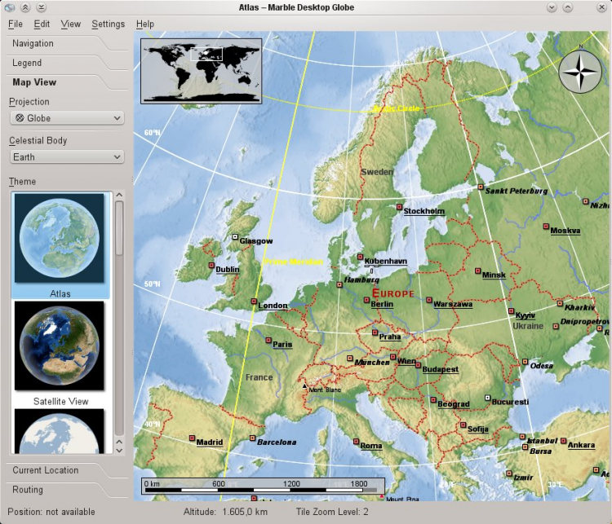Screen dimensions: 612x524
Task: Click the Glasgow white city marker
Action: 235,236
